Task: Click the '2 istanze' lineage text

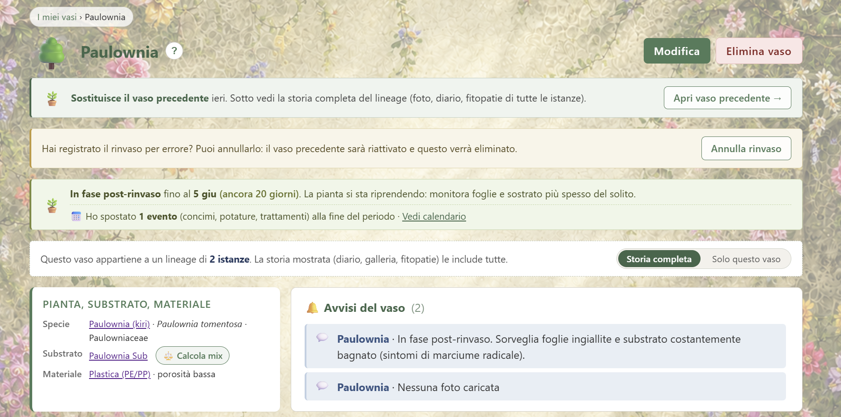Action: click(x=229, y=260)
